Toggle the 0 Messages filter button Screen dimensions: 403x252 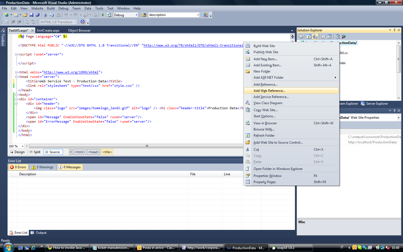[x=70, y=167]
